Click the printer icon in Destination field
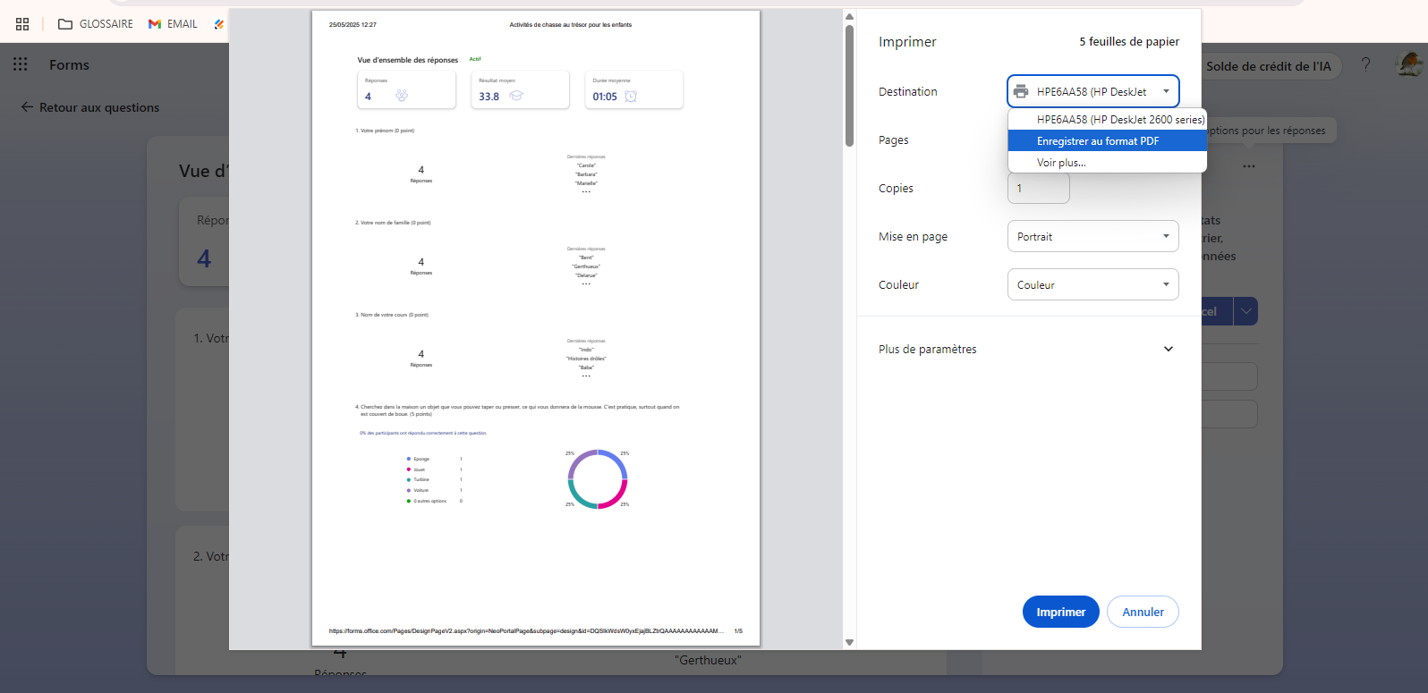The width and height of the screenshot is (1428, 693). pos(1021,91)
